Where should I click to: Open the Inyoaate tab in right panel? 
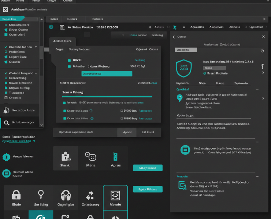click(x=182, y=83)
